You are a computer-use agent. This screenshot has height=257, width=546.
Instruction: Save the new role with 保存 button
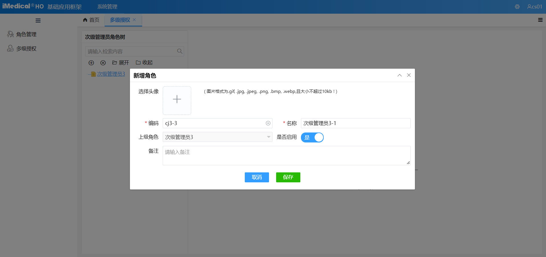pyautogui.click(x=288, y=177)
